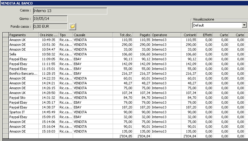Click the time cell 11:11:55
Image resolution: width=248 pixels, height=141 pixels.
(49, 64)
